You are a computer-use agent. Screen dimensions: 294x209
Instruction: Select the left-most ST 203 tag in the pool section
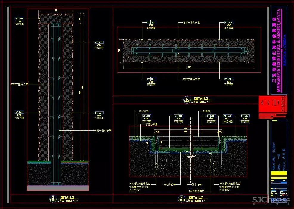[x=146, y=116]
